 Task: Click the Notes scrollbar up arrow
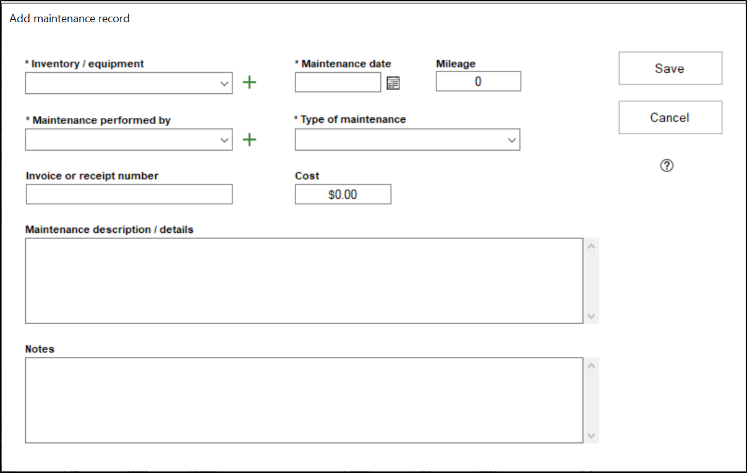[x=591, y=366]
